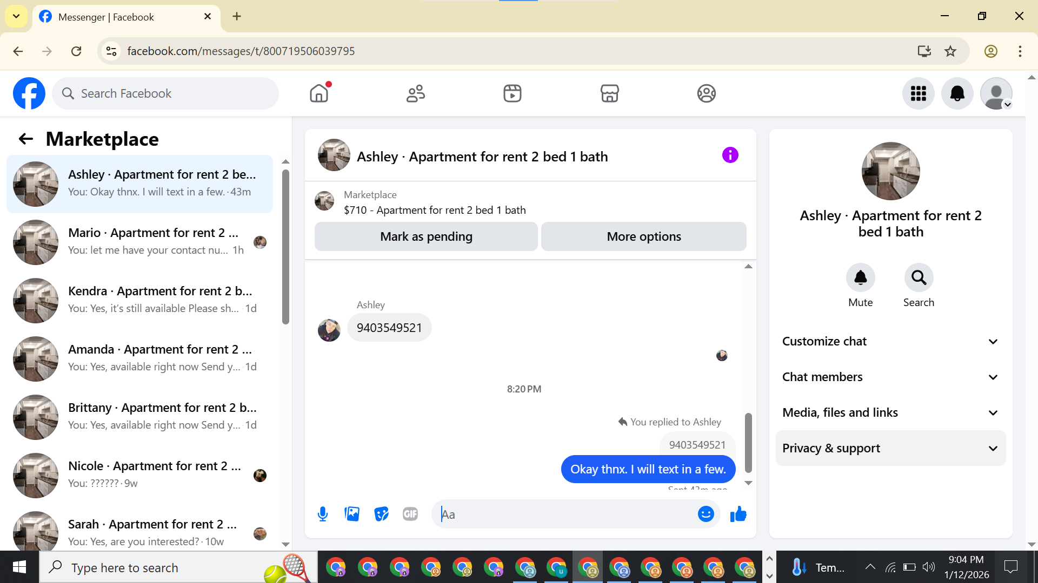
Task: Mute this conversation
Action: pos(860,278)
